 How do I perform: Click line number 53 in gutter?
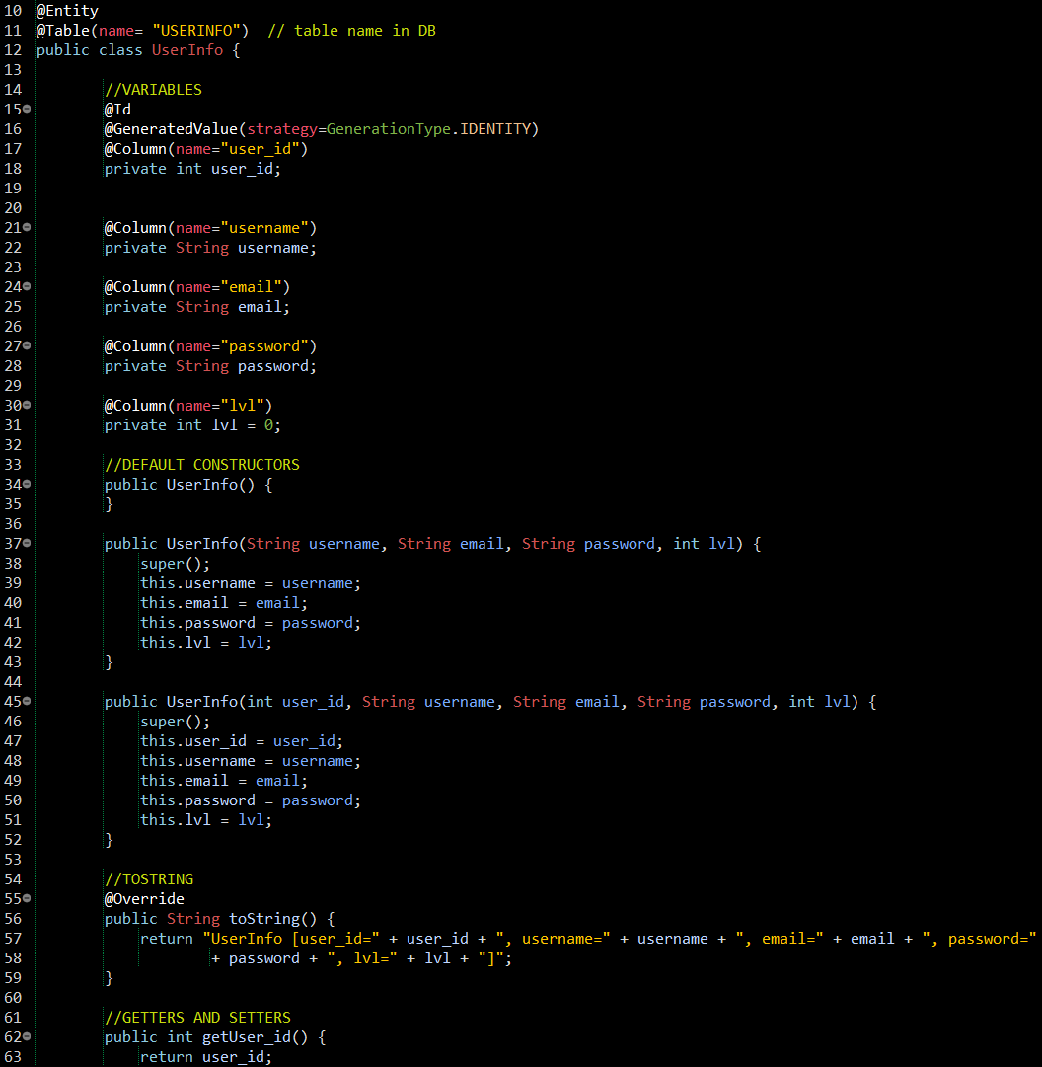tap(13, 860)
